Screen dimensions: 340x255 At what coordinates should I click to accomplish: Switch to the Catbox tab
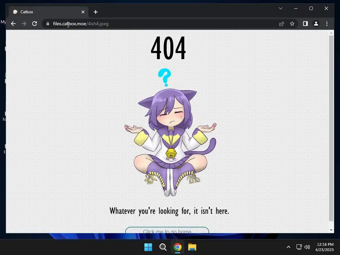point(48,12)
